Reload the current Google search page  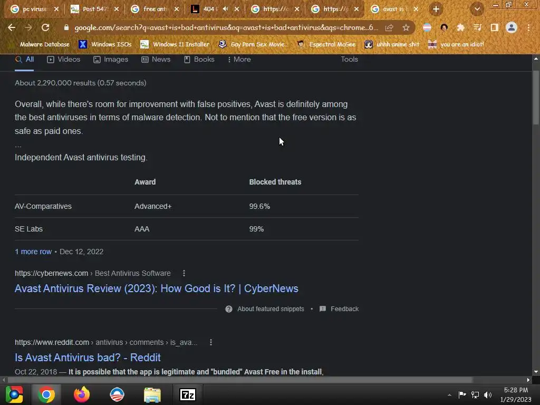click(45, 27)
